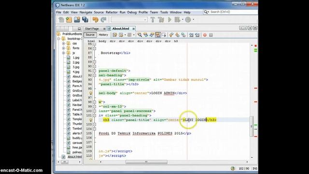The image size is (309, 174).
Task: Click the New File toolbar icon
Action: pos(61,19)
